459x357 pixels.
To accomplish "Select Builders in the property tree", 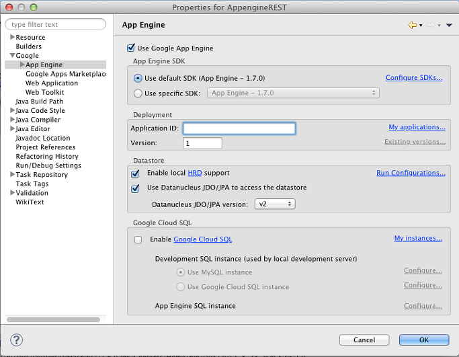I will (x=29, y=46).
